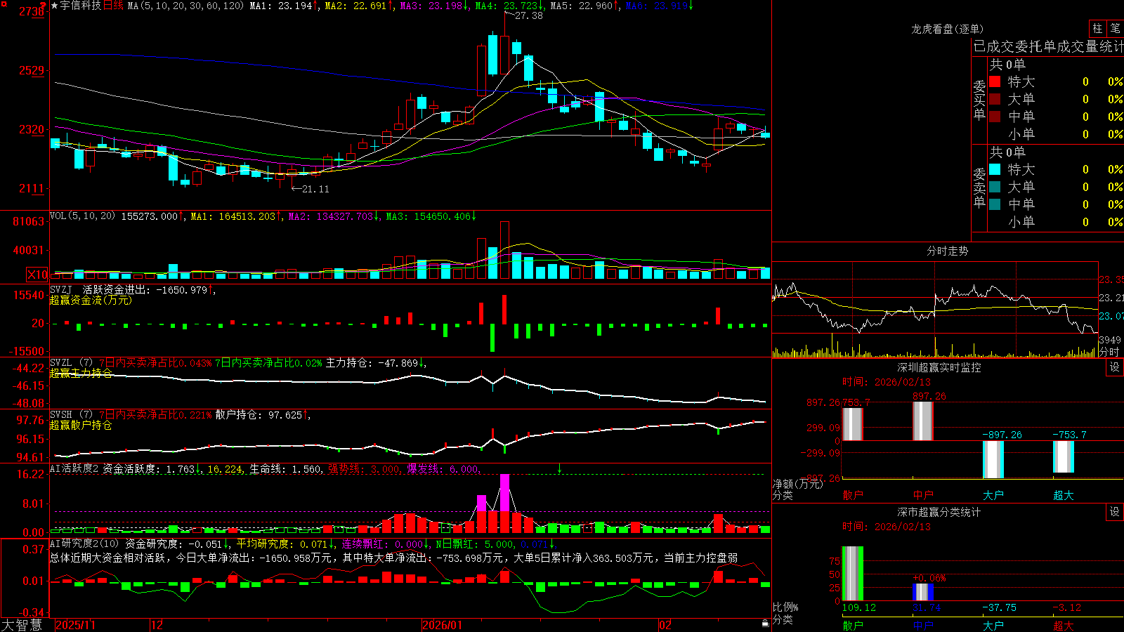Viewport: 1124px width, 632px height.
Task: Click the 龙虎看盘(逐单) panel title
Action: pyautogui.click(x=947, y=29)
